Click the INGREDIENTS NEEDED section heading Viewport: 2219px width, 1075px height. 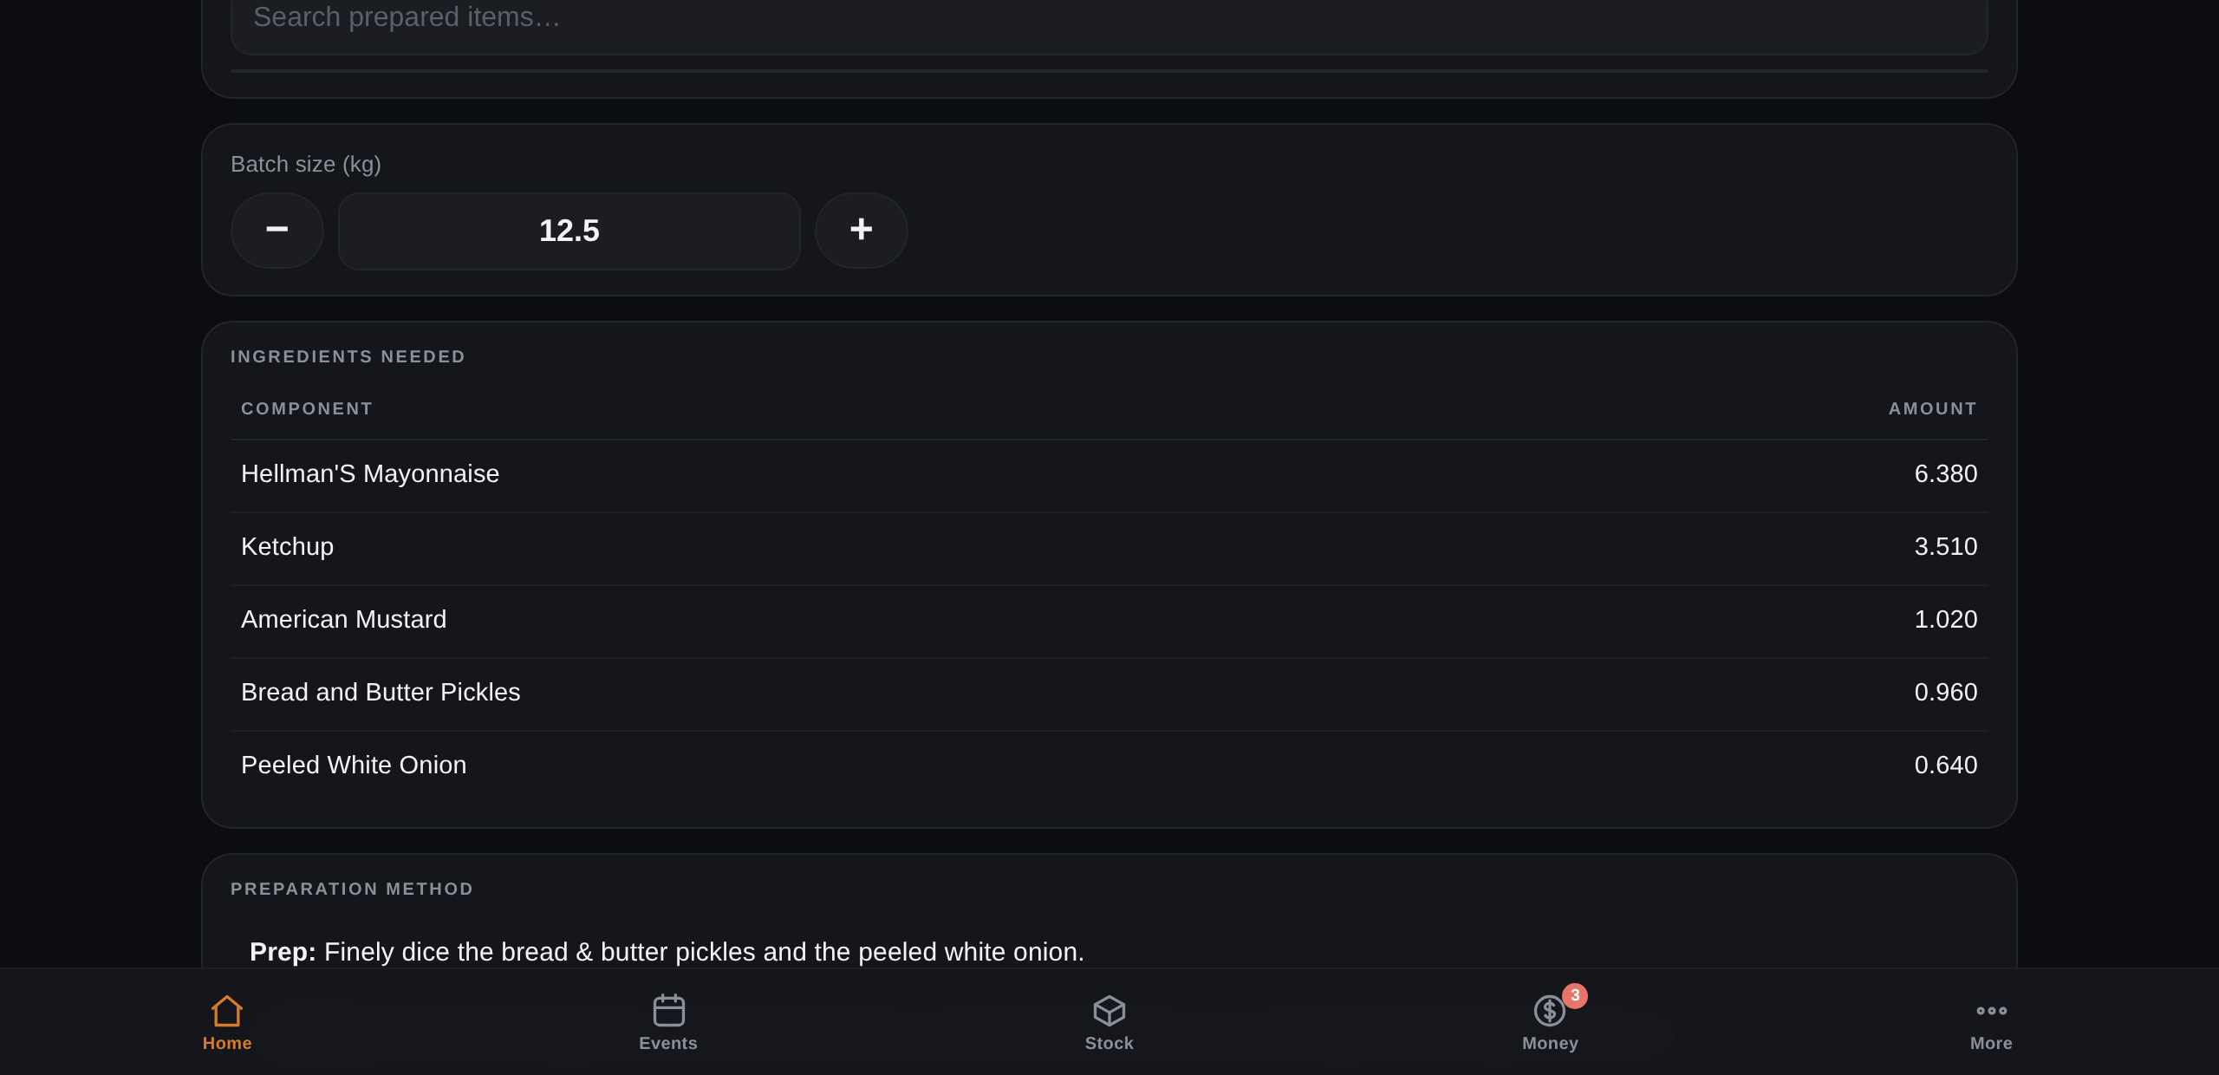pos(348,356)
